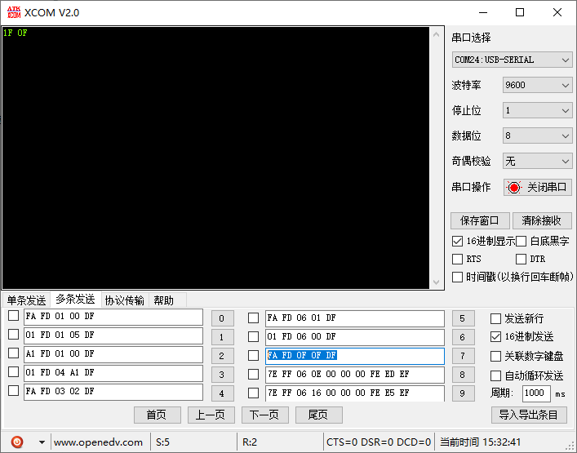Toggle the RTS checkbox
The width and height of the screenshot is (577, 453).
tap(457, 259)
